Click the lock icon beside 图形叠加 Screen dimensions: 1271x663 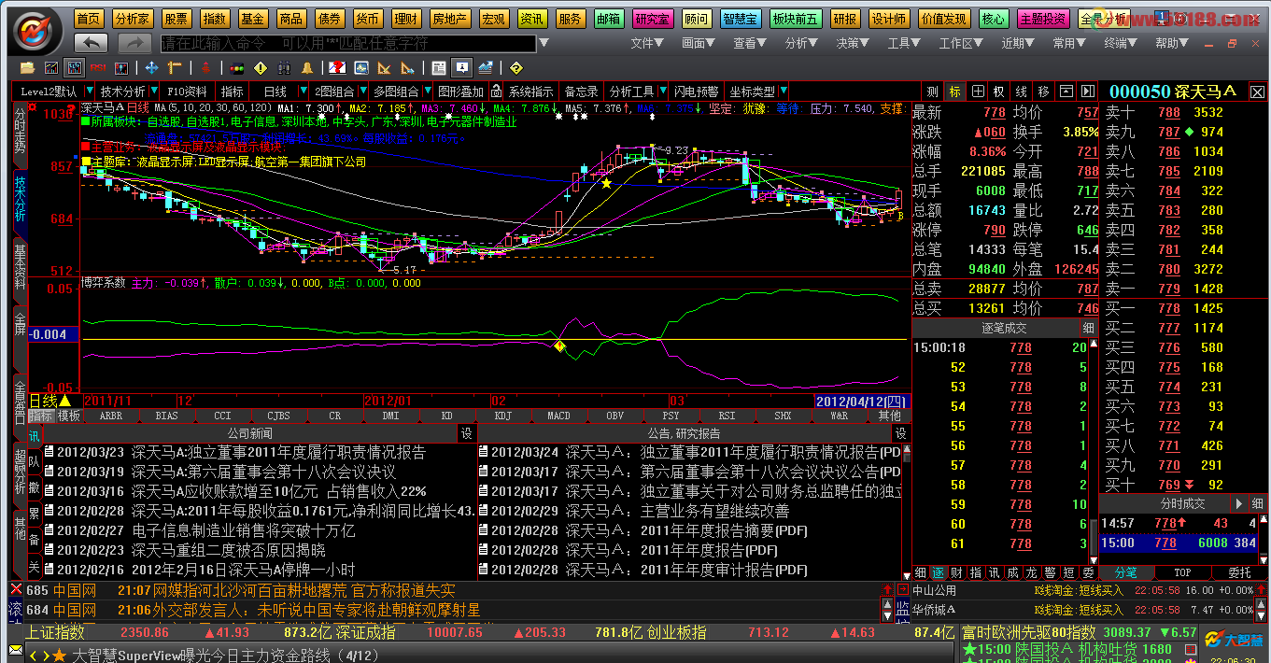(496, 92)
